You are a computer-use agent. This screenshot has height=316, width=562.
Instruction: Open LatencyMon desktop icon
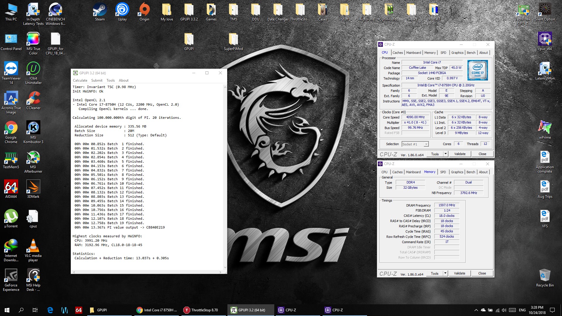click(x=545, y=71)
